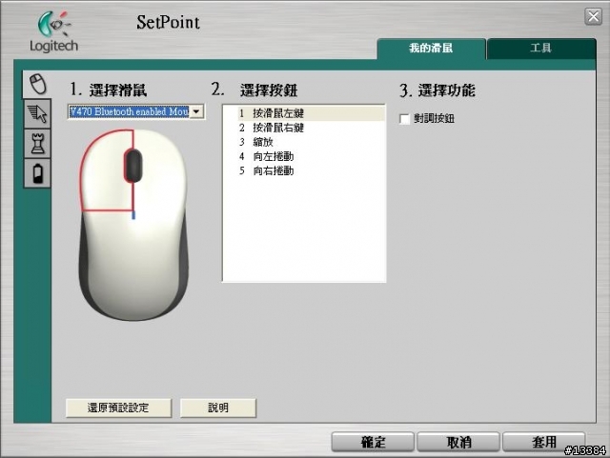Switch to the 工具 tab
The image size is (610, 458).
click(x=541, y=49)
